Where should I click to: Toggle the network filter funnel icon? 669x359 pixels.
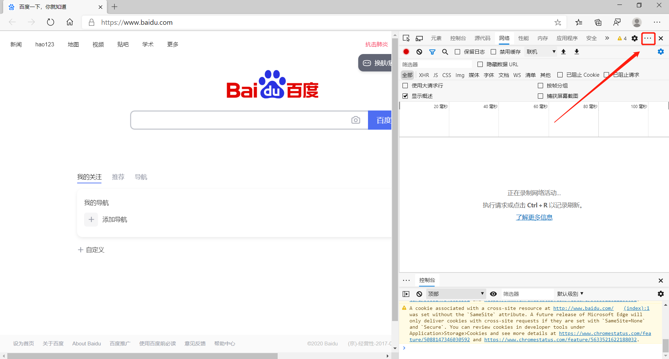click(x=432, y=52)
